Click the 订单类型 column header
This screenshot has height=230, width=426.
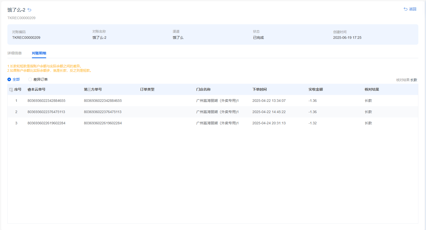[x=147, y=89]
